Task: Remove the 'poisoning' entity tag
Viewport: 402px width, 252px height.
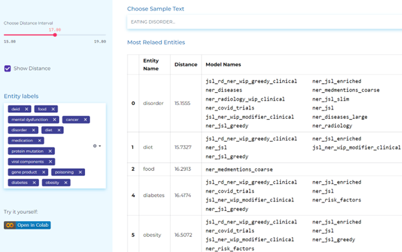Action: (x=81, y=172)
